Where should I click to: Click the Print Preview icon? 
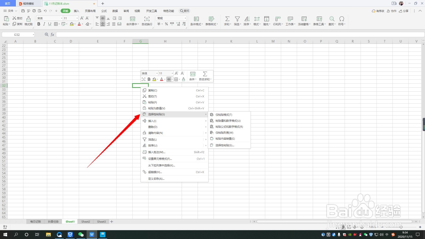pyautogui.click(x=40, y=11)
